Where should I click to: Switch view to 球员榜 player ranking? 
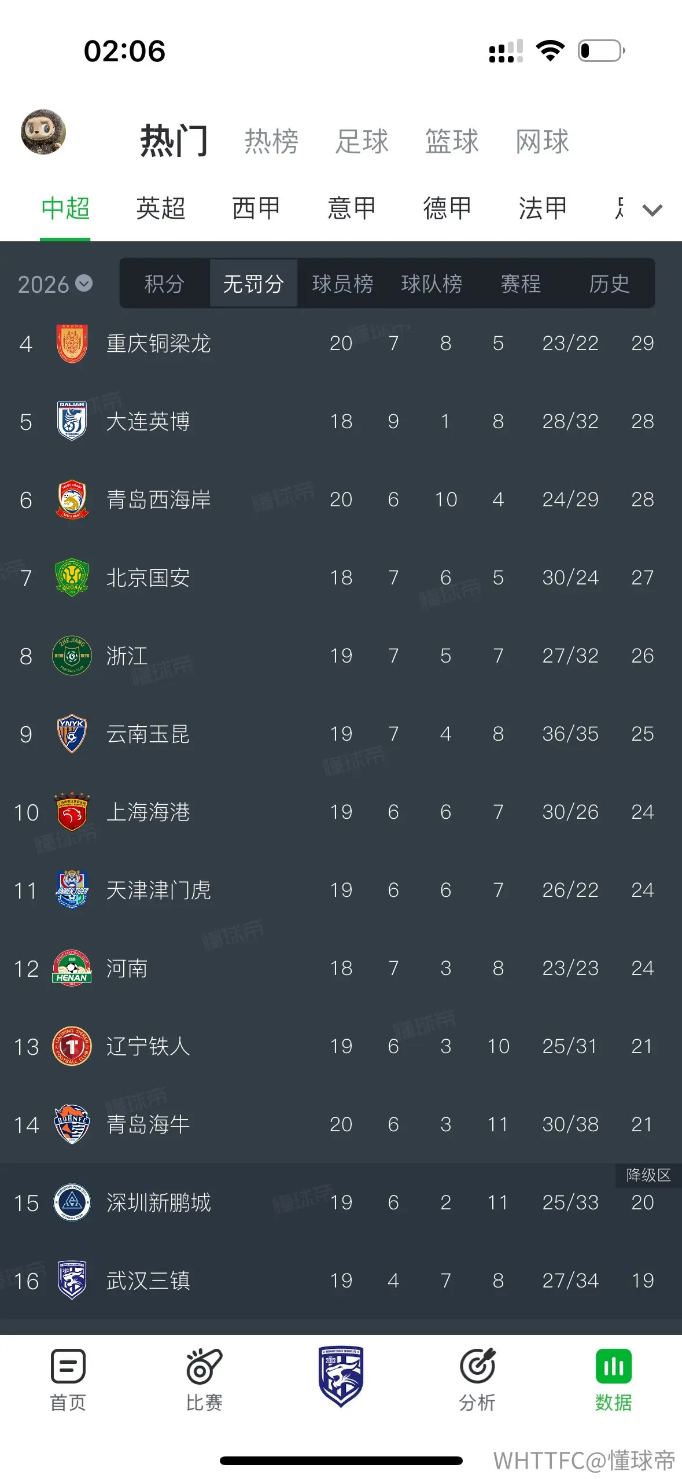(342, 284)
